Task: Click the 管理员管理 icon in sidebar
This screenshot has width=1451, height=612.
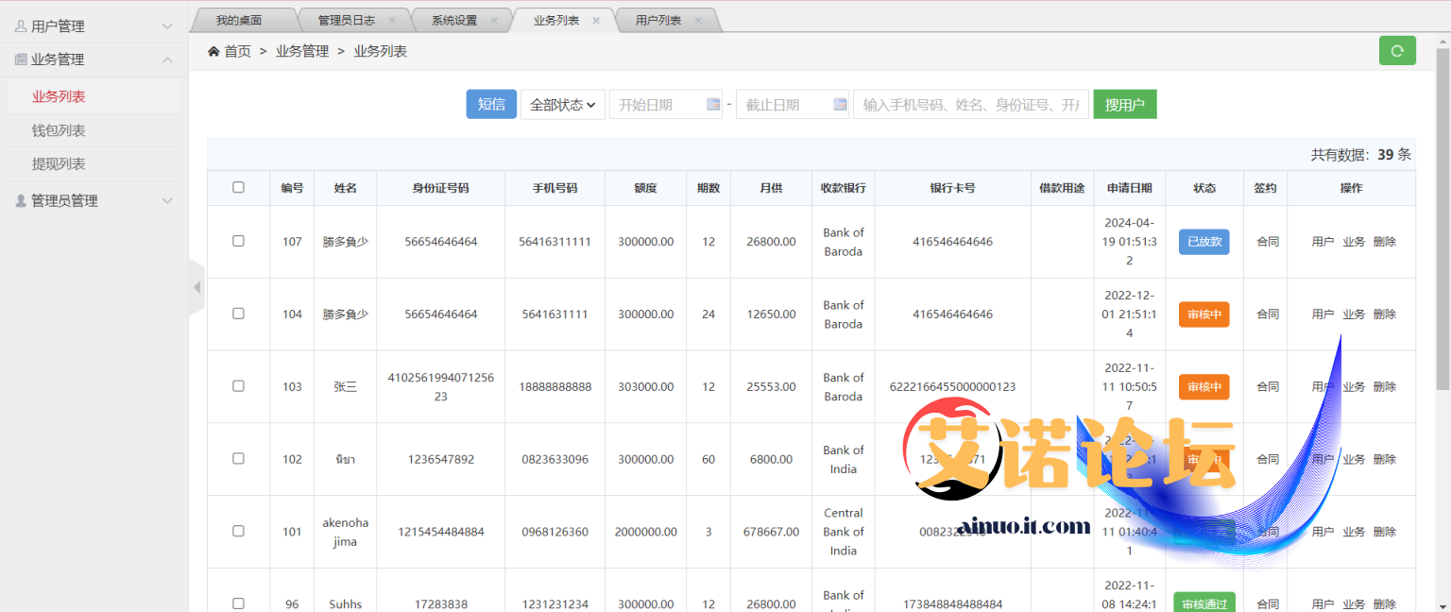Action: 21,200
